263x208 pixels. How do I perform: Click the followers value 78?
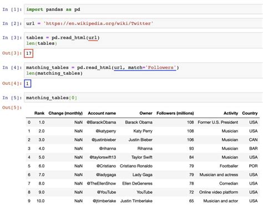pyautogui.click(x=191, y=184)
